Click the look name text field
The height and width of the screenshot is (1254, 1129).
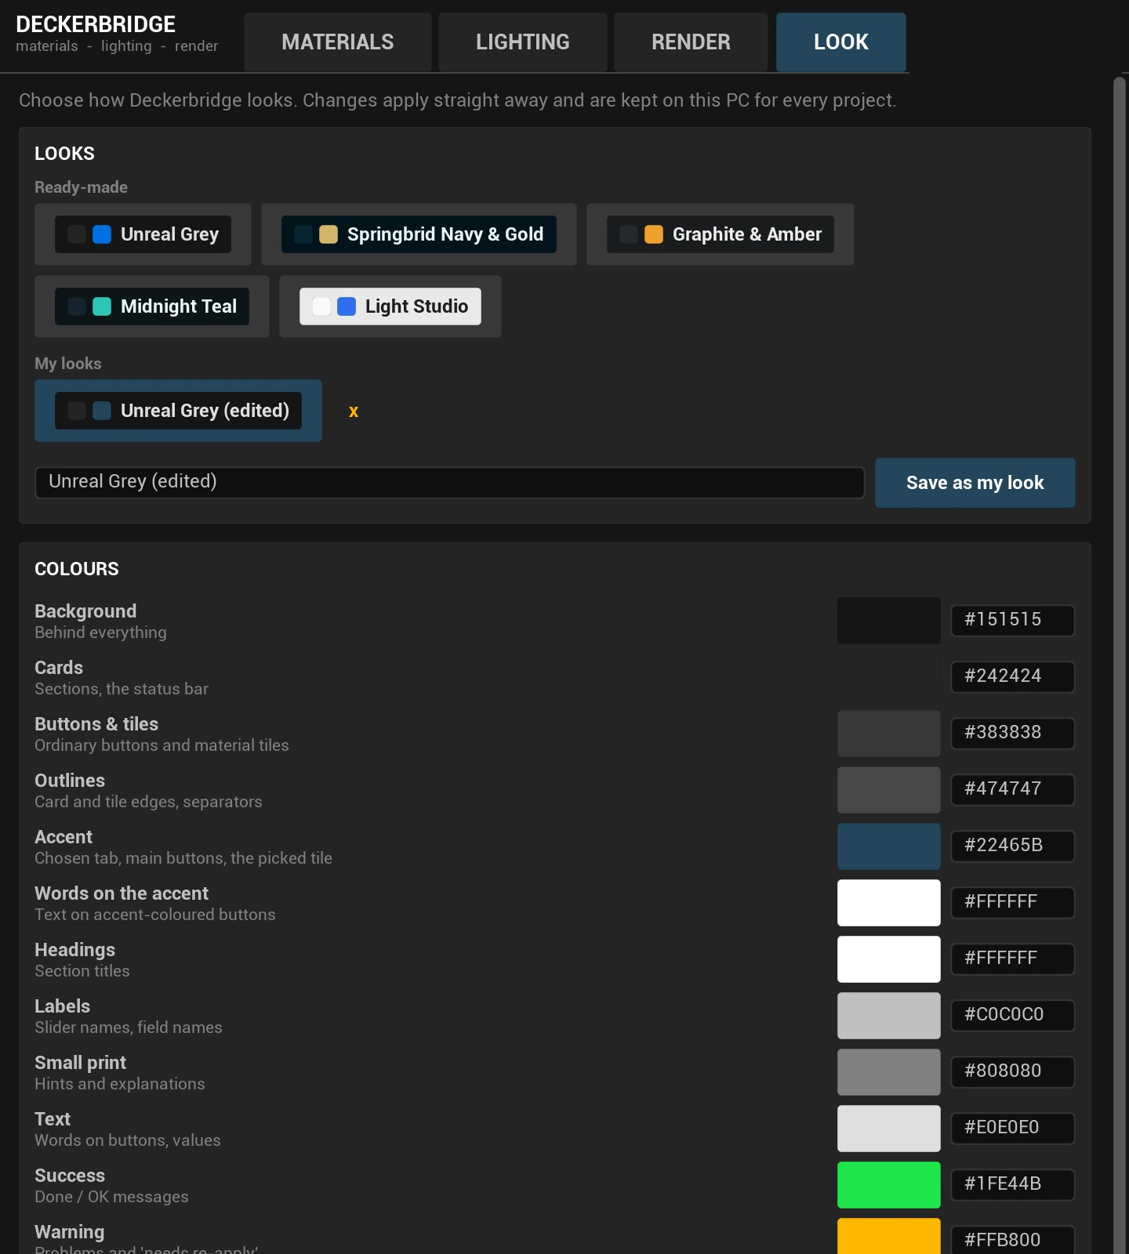pyautogui.click(x=449, y=482)
